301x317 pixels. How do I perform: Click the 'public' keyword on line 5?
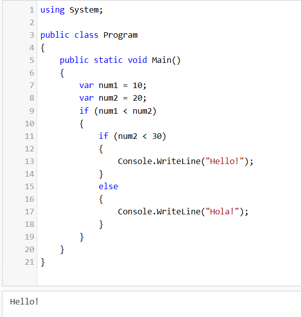click(74, 60)
